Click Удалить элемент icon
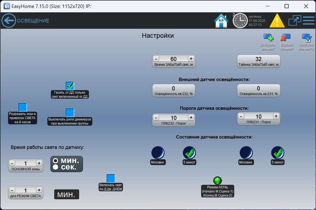This screenshot has width=316, height=210. (x=286, y=38)
